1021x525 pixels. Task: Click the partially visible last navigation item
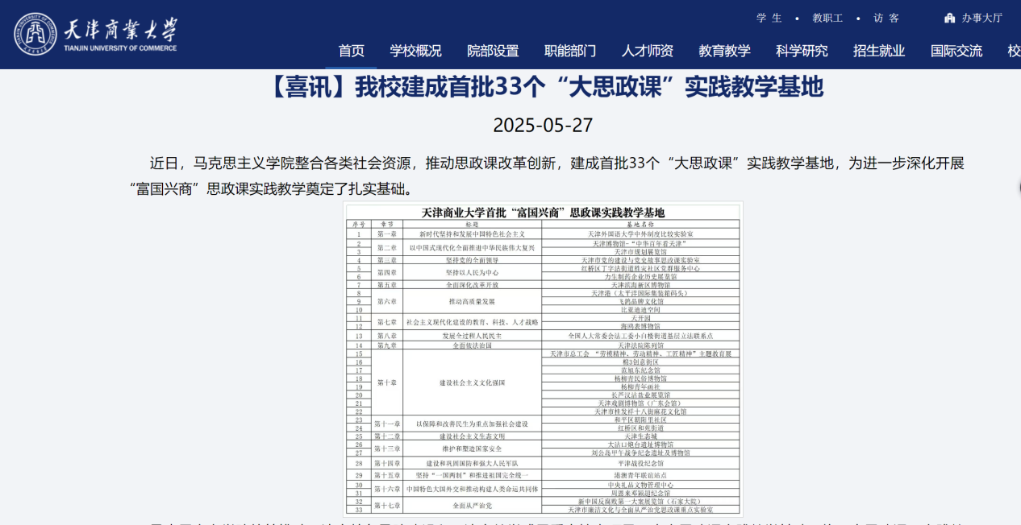1014,51
